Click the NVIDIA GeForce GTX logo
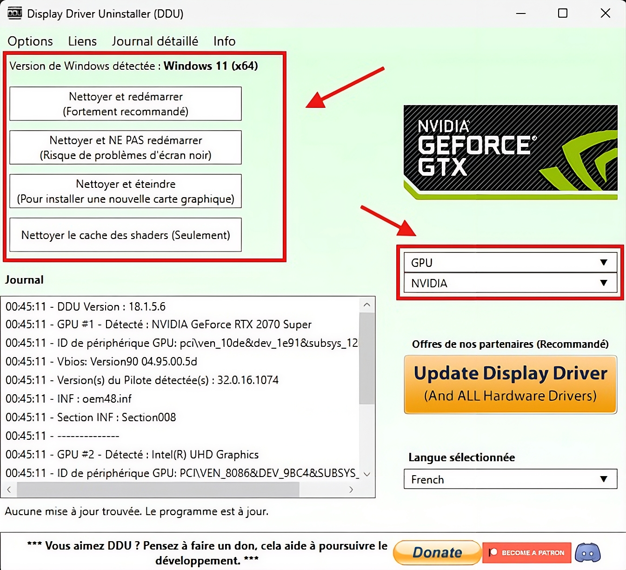This screenshot has width=626, height=570. point(510,152)
